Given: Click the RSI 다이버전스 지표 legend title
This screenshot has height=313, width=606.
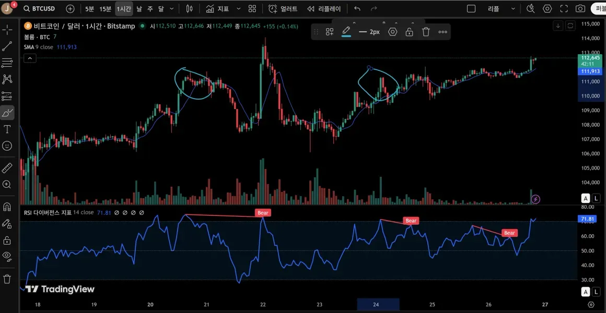Looking at the screenshot, I should [46, 212].
